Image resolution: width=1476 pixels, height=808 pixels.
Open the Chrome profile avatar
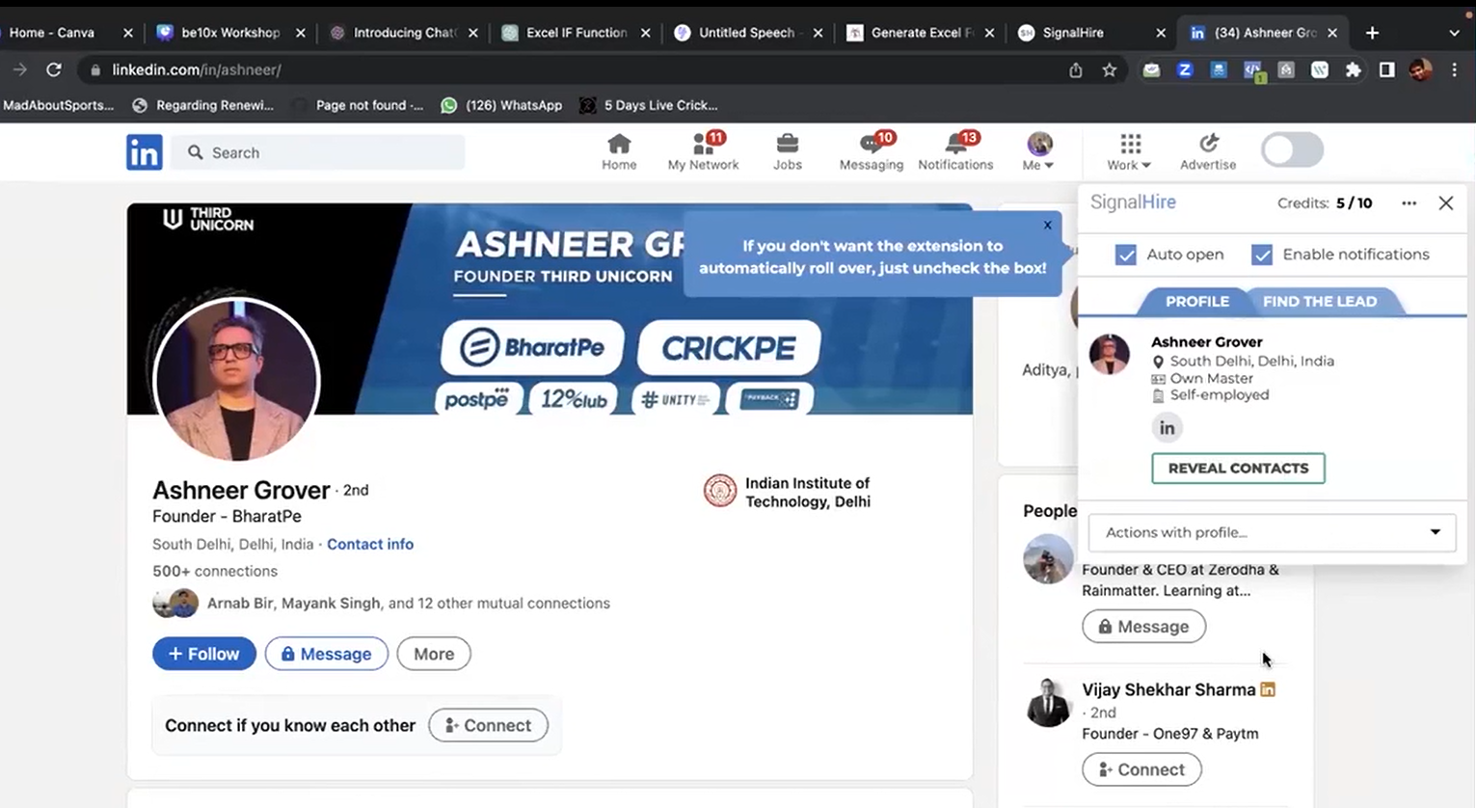click(1420, 70)
